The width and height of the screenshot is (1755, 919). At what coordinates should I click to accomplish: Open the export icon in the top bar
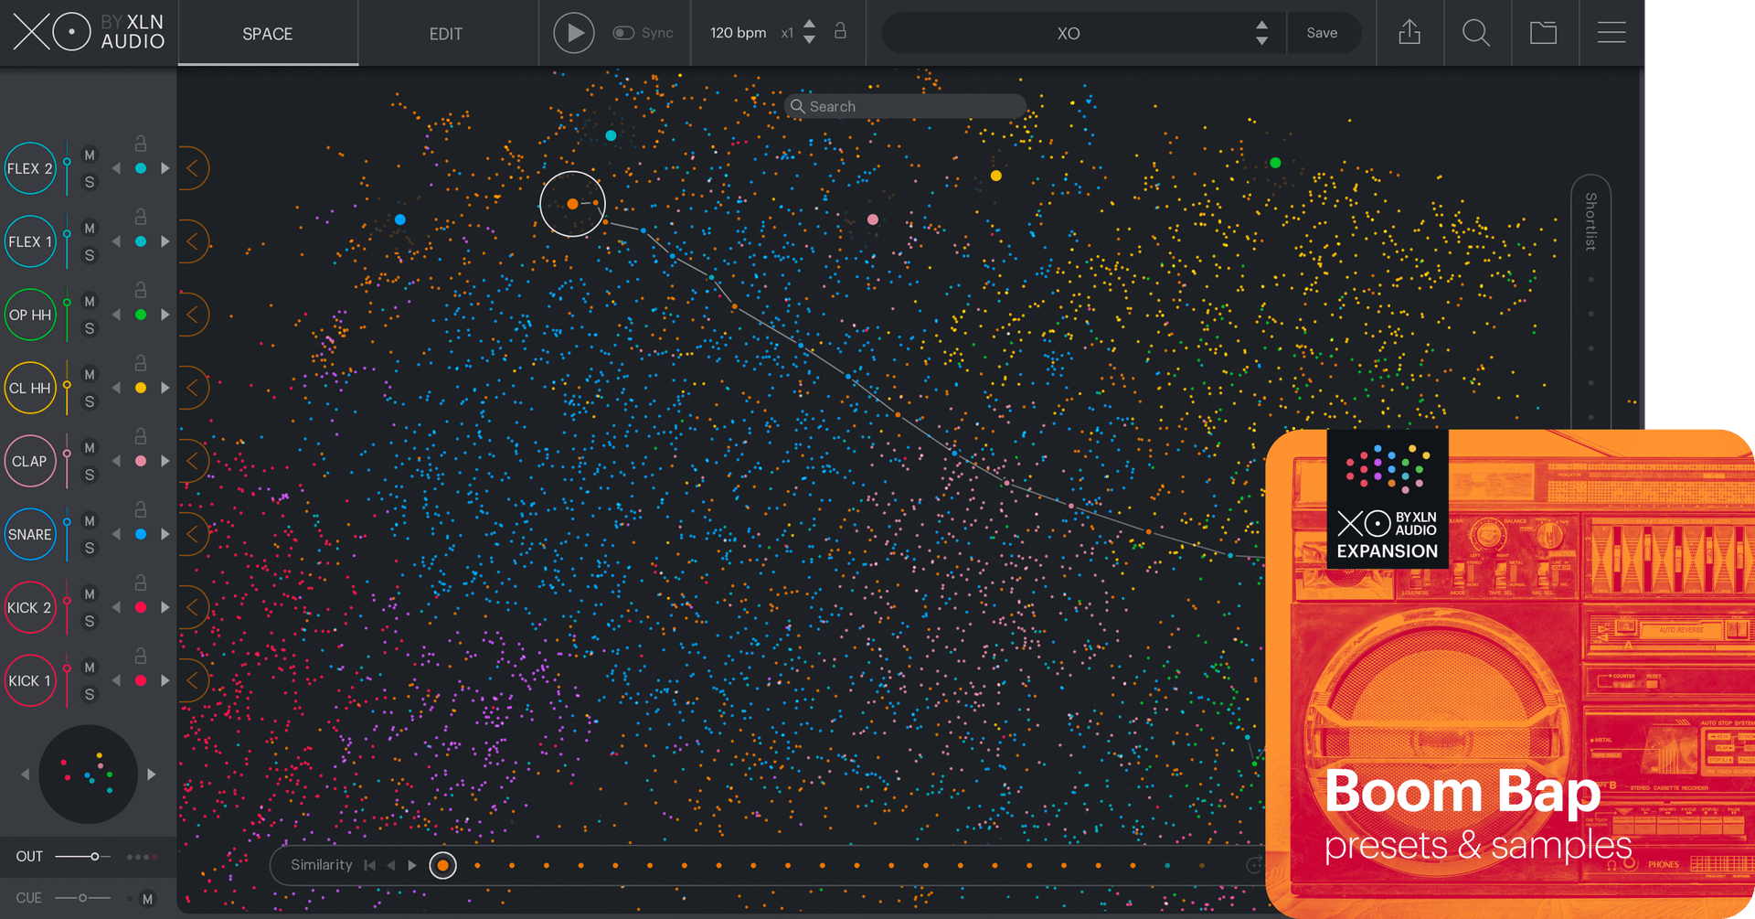click(x=1409, y=33)
